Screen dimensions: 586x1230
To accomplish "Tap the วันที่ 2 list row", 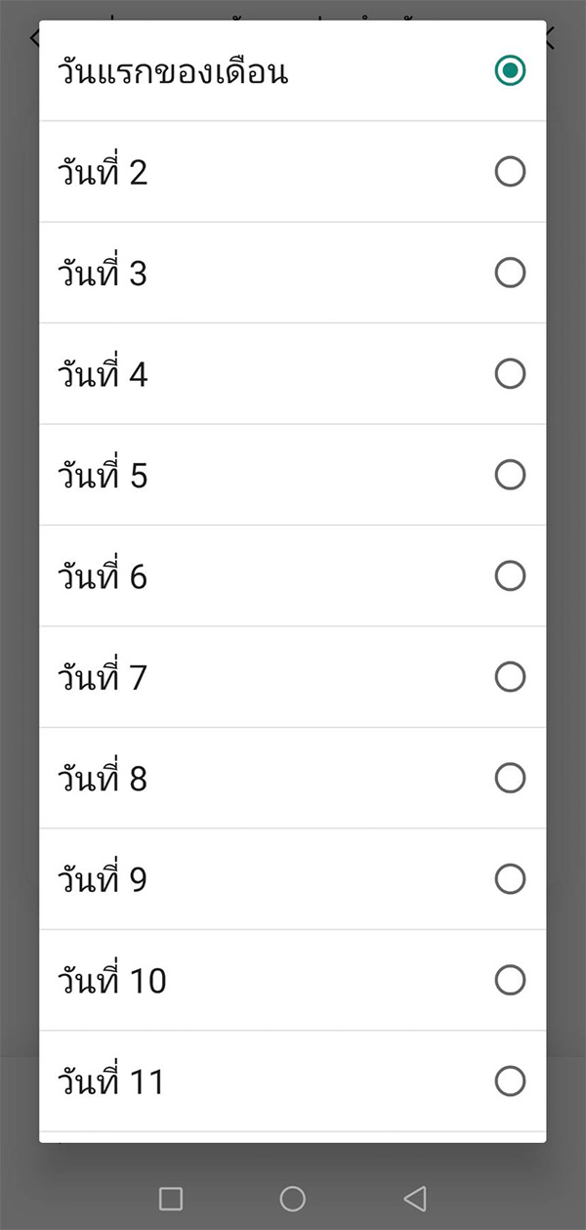I will pyautogui.click(x=293, y=171).
